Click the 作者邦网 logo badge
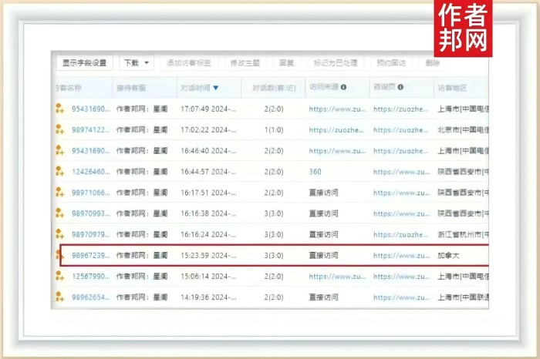Viewport: 540px width, 359px height. pyautogui.click(x=464, y=29)
